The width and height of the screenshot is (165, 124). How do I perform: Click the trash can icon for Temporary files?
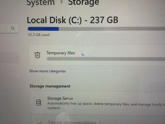tap(37, 55)
